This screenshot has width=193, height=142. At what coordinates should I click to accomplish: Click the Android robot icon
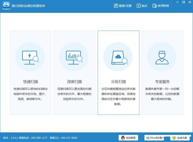pyautogui.click(x=174, y=138)
